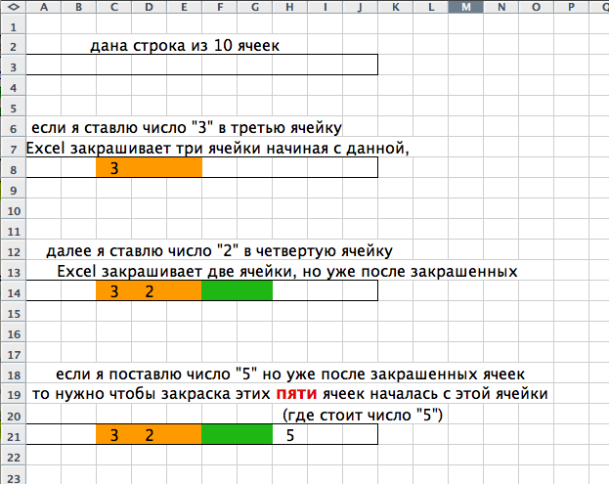This screenshot has width=609, height=484.
Task: Click column header H
Action: click(290, 8)
